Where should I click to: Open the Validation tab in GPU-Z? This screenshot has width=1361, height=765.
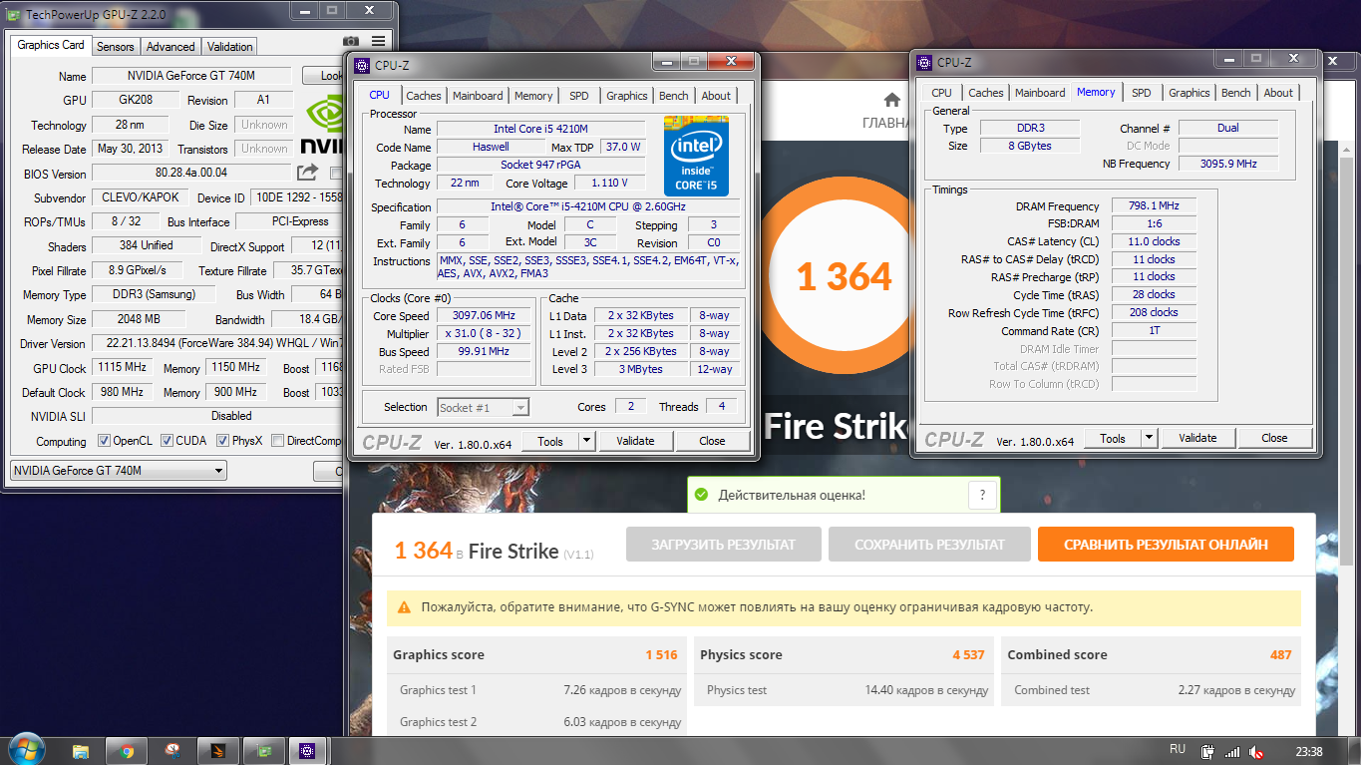[x=230, y=47]
